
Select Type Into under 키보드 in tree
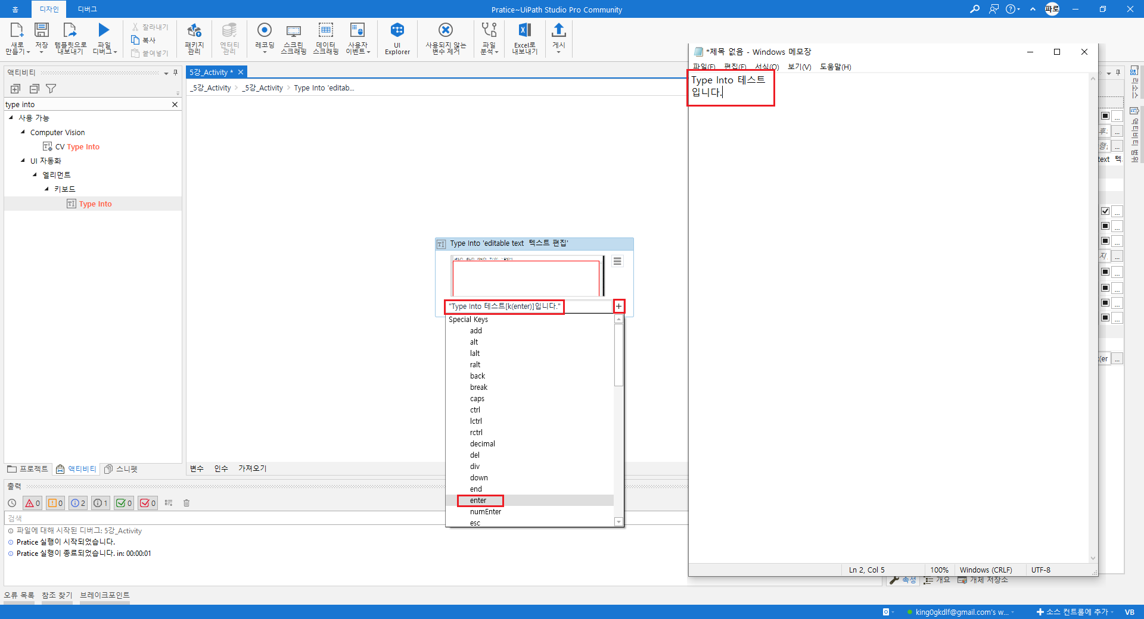coord(89,204)
